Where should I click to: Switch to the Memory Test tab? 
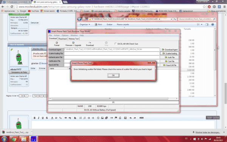(74, 39)
